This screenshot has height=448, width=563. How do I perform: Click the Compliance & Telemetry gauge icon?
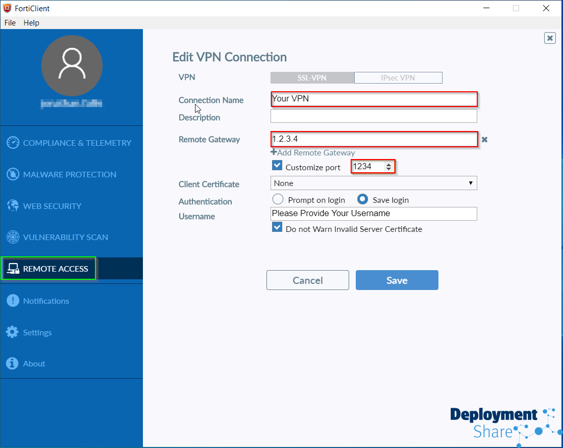point(13,143)
